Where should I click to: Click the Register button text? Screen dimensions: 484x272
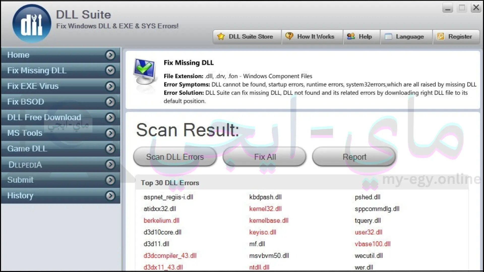[460, 37]
